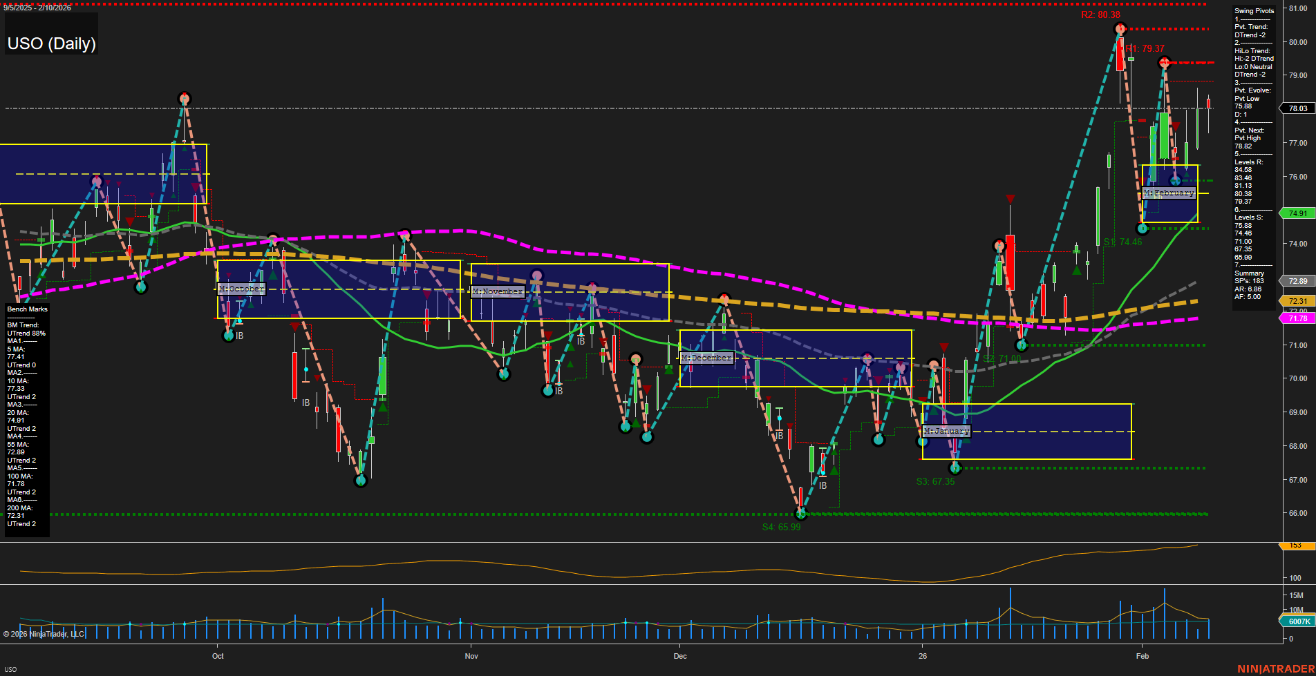Click the Swing Pivots panel on the right
Screen dimensions: 1316x676
1253,152
